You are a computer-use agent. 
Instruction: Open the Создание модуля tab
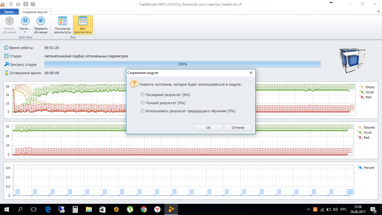point(35,12)
